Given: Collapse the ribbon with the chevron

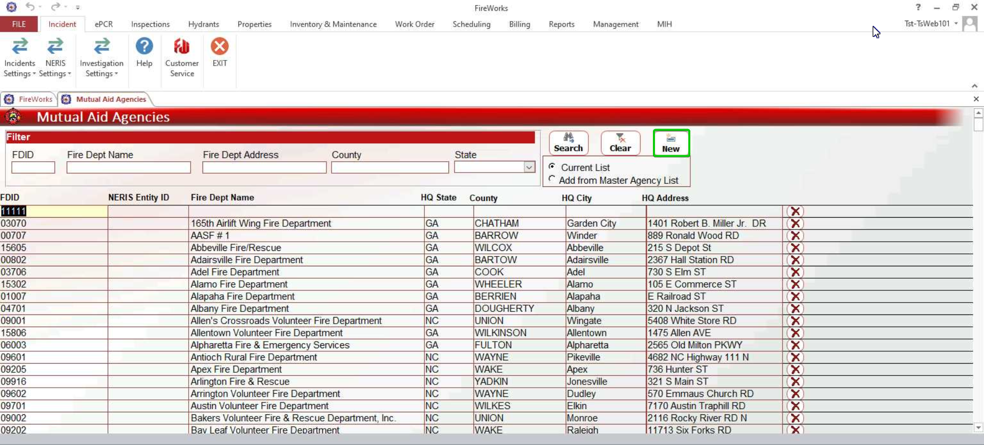Looking at the screenshot, I should [974, 86].
